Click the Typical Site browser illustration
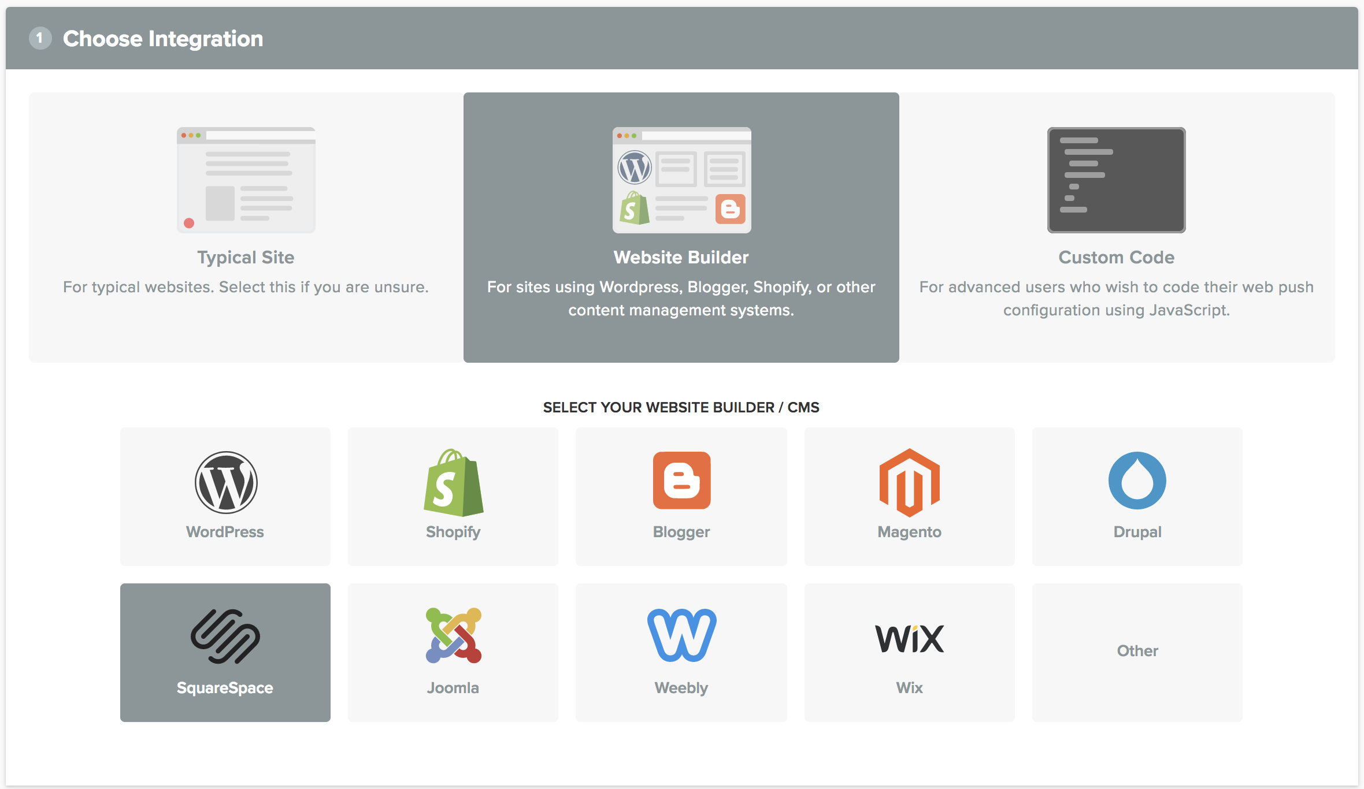The width and height of the screenshot is (1364, 789). (246, 180)
